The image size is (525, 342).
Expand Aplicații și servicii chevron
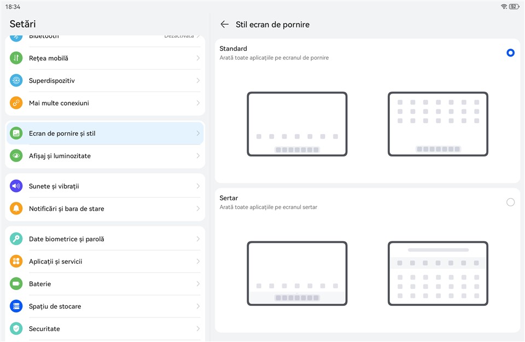[x=198, y=262]
